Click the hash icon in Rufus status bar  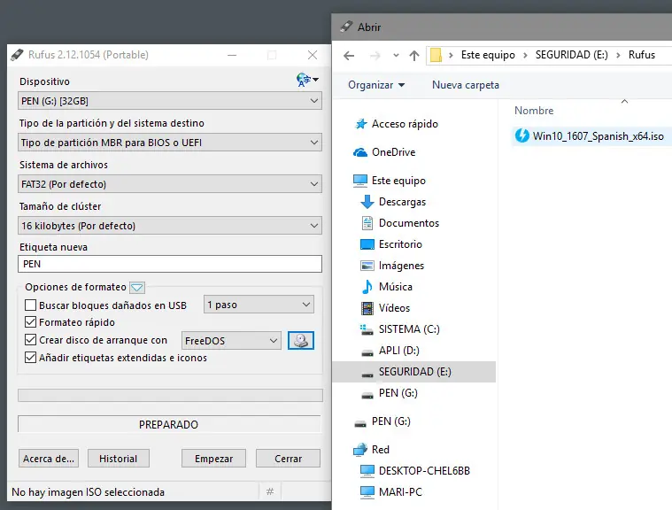coord(270,491)
